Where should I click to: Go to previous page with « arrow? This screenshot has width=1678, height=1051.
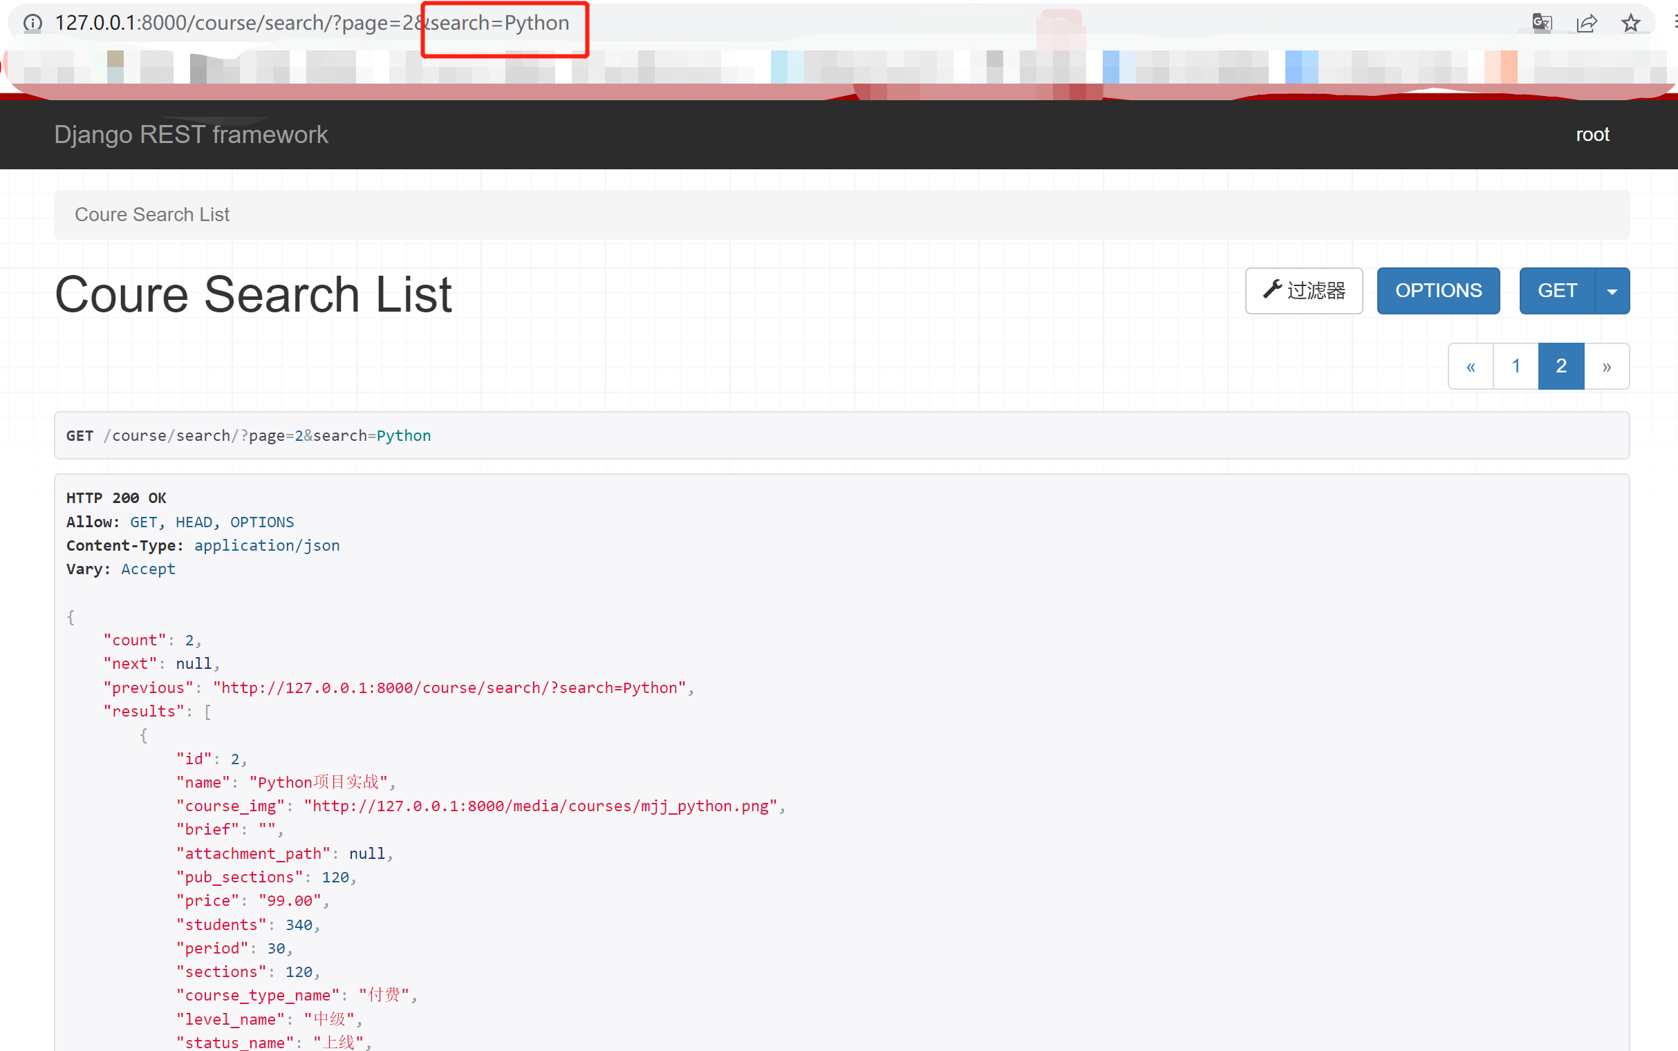tap(1470, 366)
